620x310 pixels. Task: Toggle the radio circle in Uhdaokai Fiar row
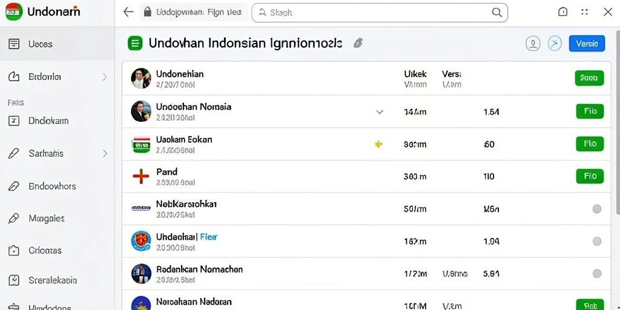coord(596,241)
